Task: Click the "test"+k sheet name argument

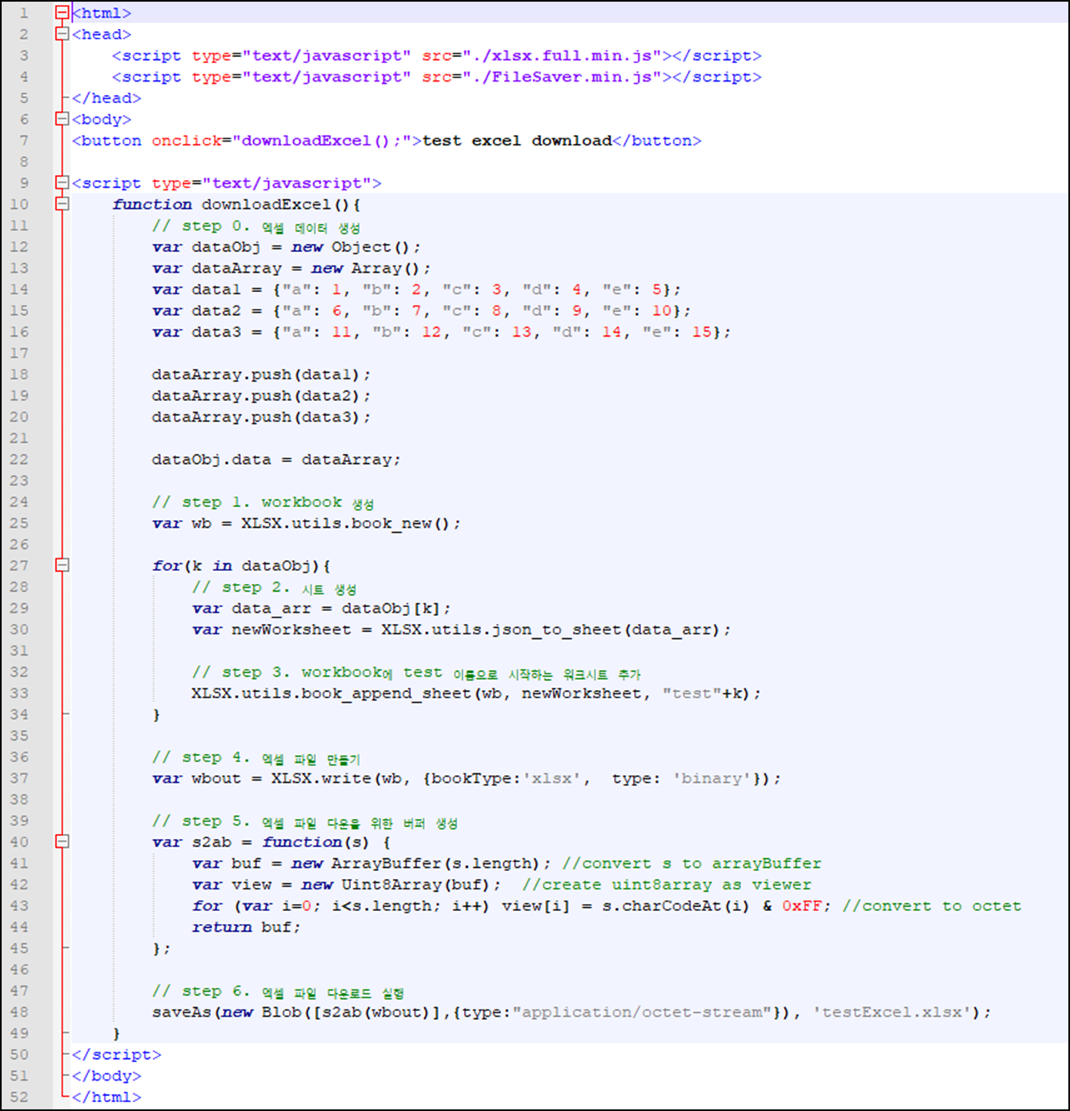Action: click(x=707, y=693)
